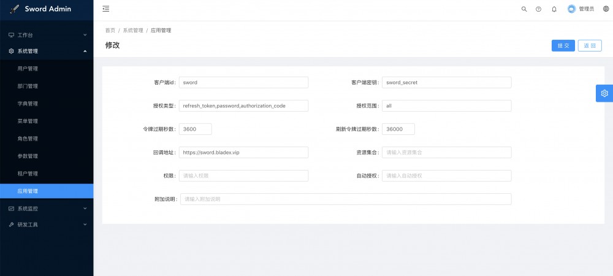This screenshot has width=613, height=276.
Task: Collapse the 系统管理 menu chevron
Action: 85,51
